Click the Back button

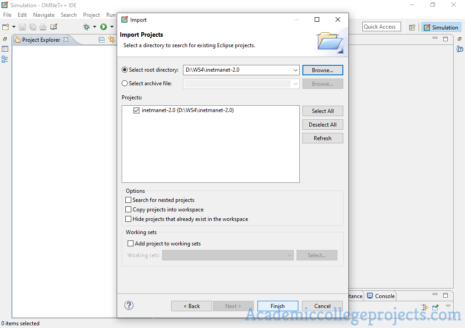tap(192, 306)
